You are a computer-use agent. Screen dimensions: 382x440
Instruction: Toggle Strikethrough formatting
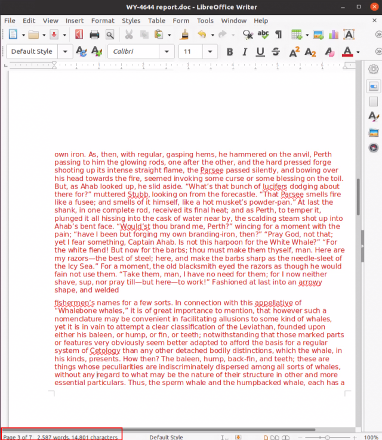point(276,51)
